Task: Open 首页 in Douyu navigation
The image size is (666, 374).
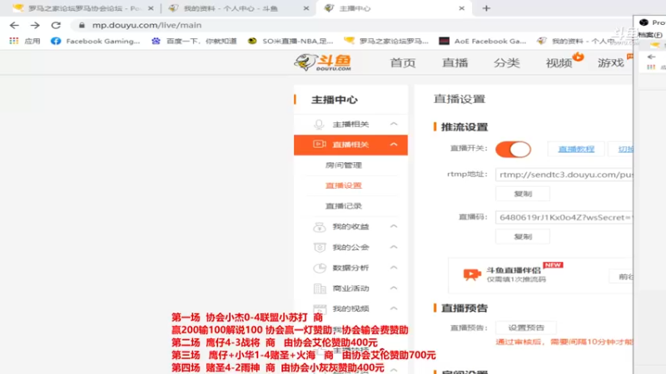Action: point(403,63)
